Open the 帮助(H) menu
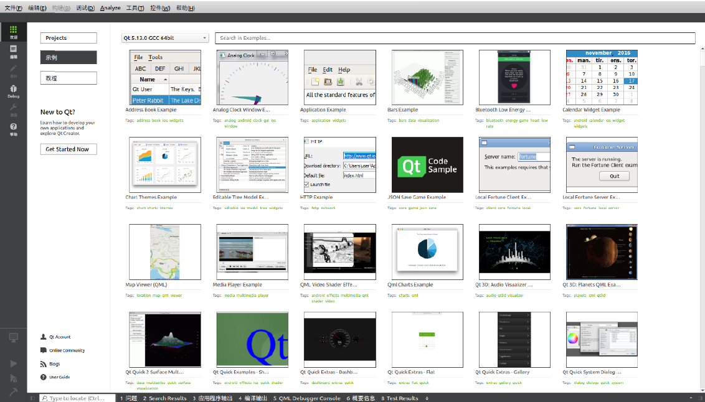 (185, 8)
